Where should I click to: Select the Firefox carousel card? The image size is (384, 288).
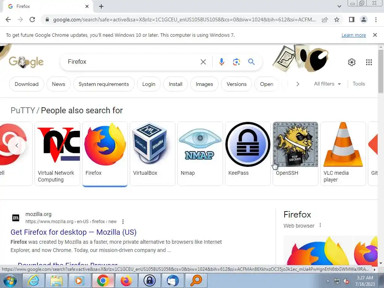point(105,153)
